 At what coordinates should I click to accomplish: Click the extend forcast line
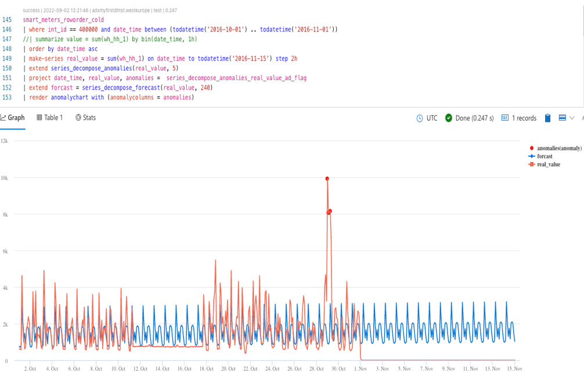click(x=118, y=88)
